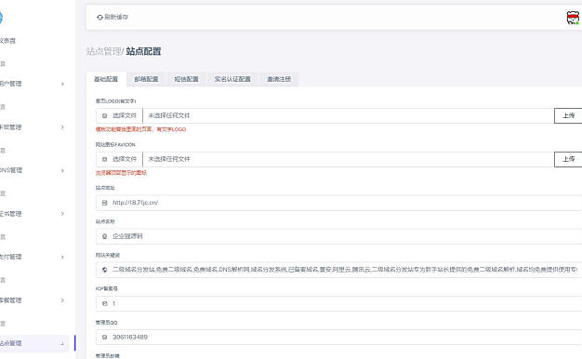Open the user avatar menu
The height and width of the screenshot is (359, 582).
(x=573, y=18)
